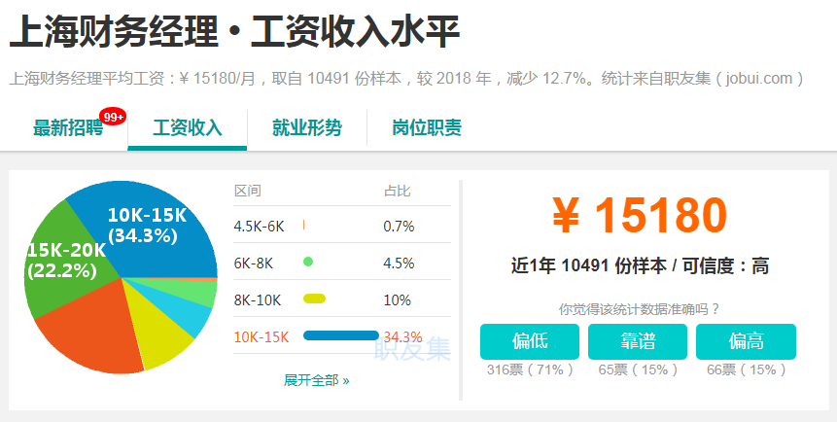Click the 4.5K-6K salary range row
Screen dimensions: 837x422
click(259, 226)
